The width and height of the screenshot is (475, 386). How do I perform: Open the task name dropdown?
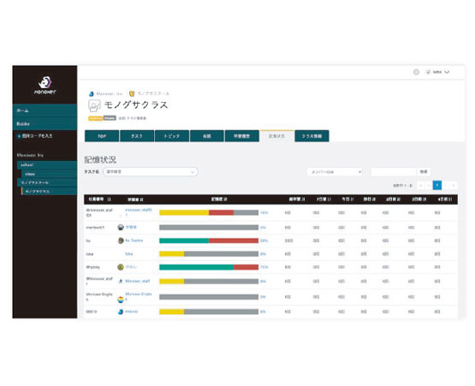click(151, 172)
